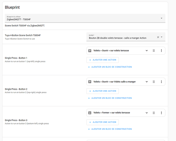The height and width of the screenshot is (141, 176).
Task: Expand the Ouvrir volets terrasse action
Action: pos(147,51)
